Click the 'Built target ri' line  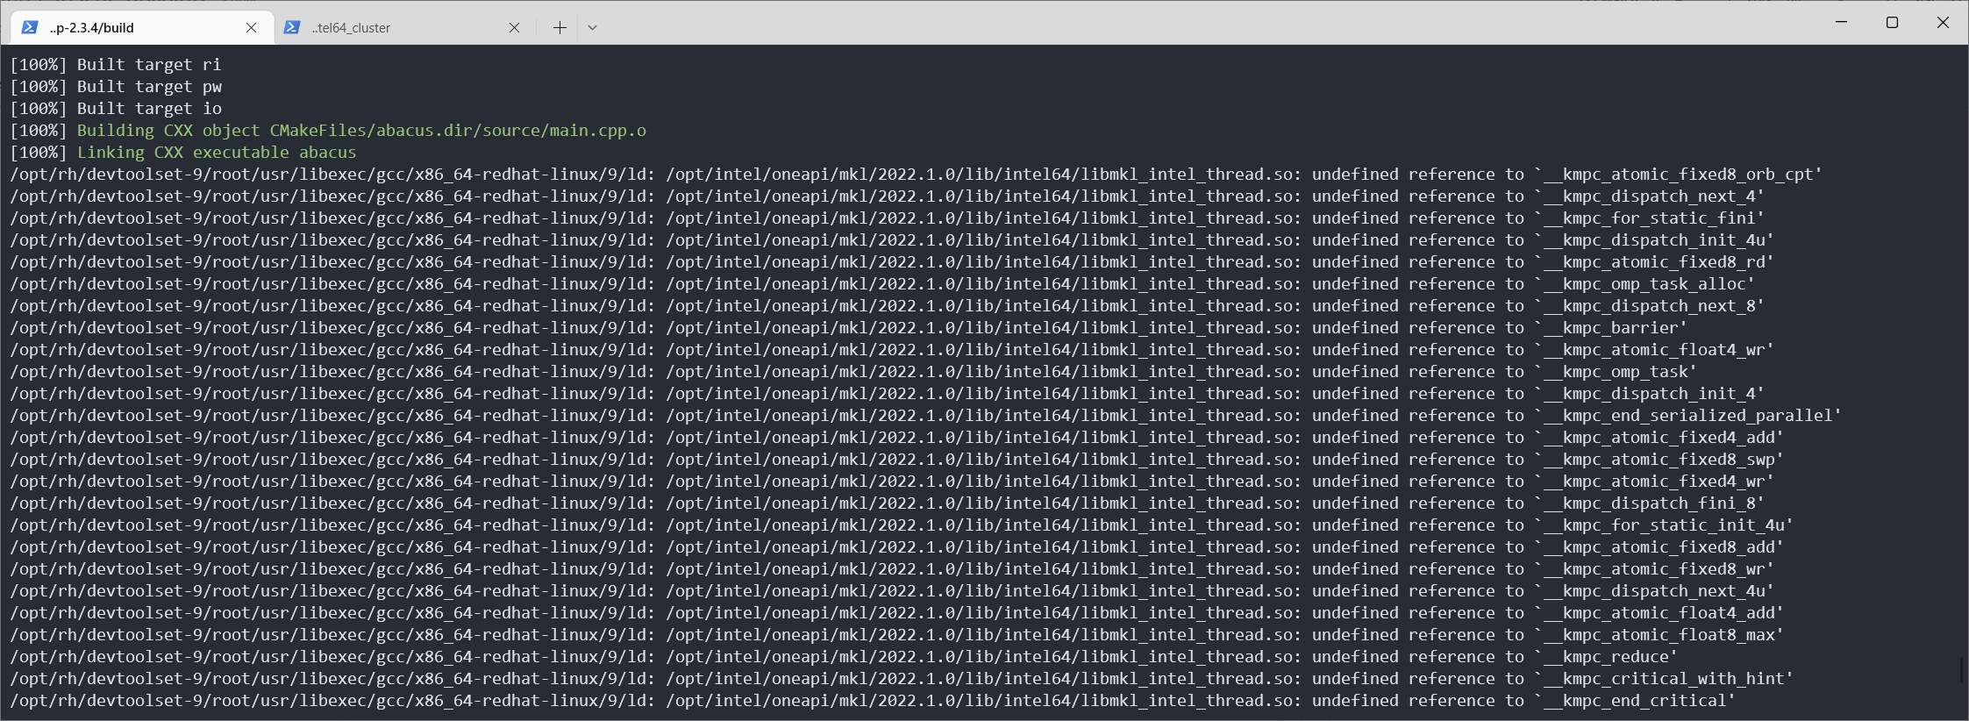[116, 65]
